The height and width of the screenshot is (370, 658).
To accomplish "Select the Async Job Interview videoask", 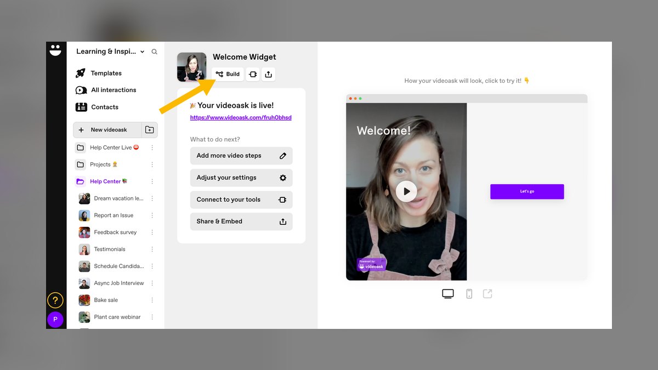I will pyautogui.click(x=112, y=283).
